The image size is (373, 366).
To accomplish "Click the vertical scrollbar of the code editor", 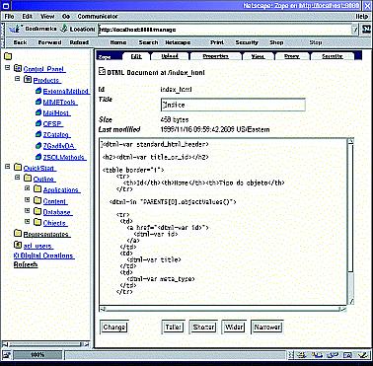I will [x=350, y=221].
